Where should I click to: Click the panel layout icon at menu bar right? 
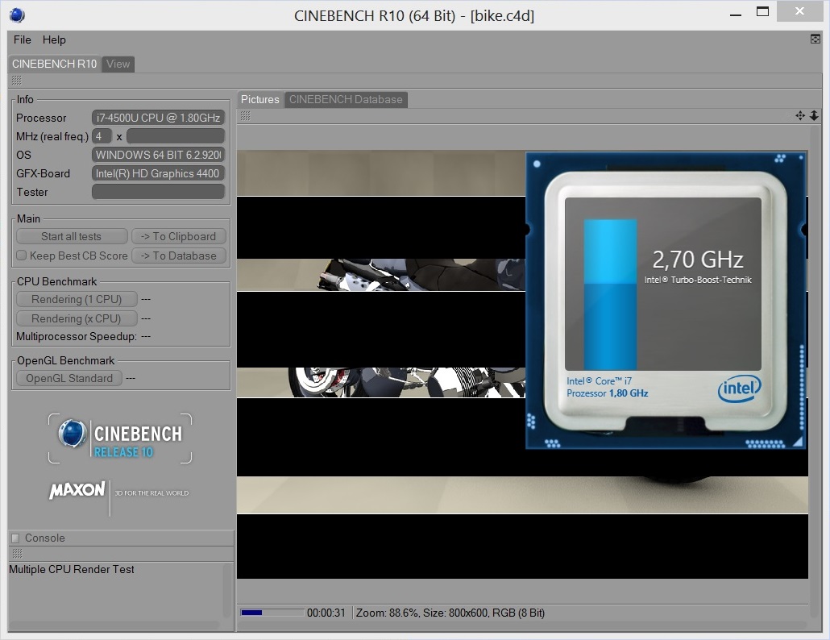pyautogui.click(x=815, y=39)
